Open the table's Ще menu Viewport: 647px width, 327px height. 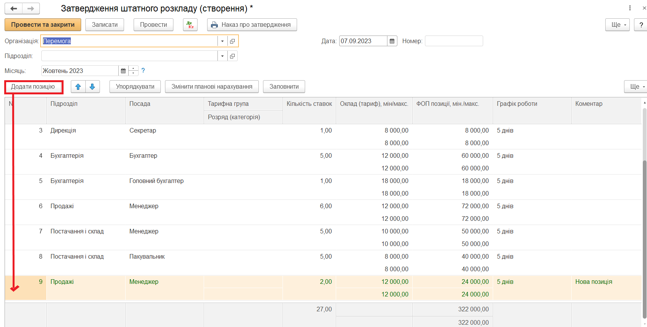[x=636, y=87]
